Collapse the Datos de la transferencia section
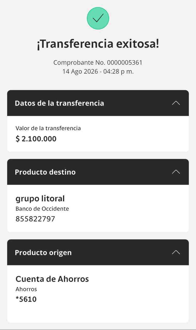Viewport: 196px width, 330px height. pos(176,103)
